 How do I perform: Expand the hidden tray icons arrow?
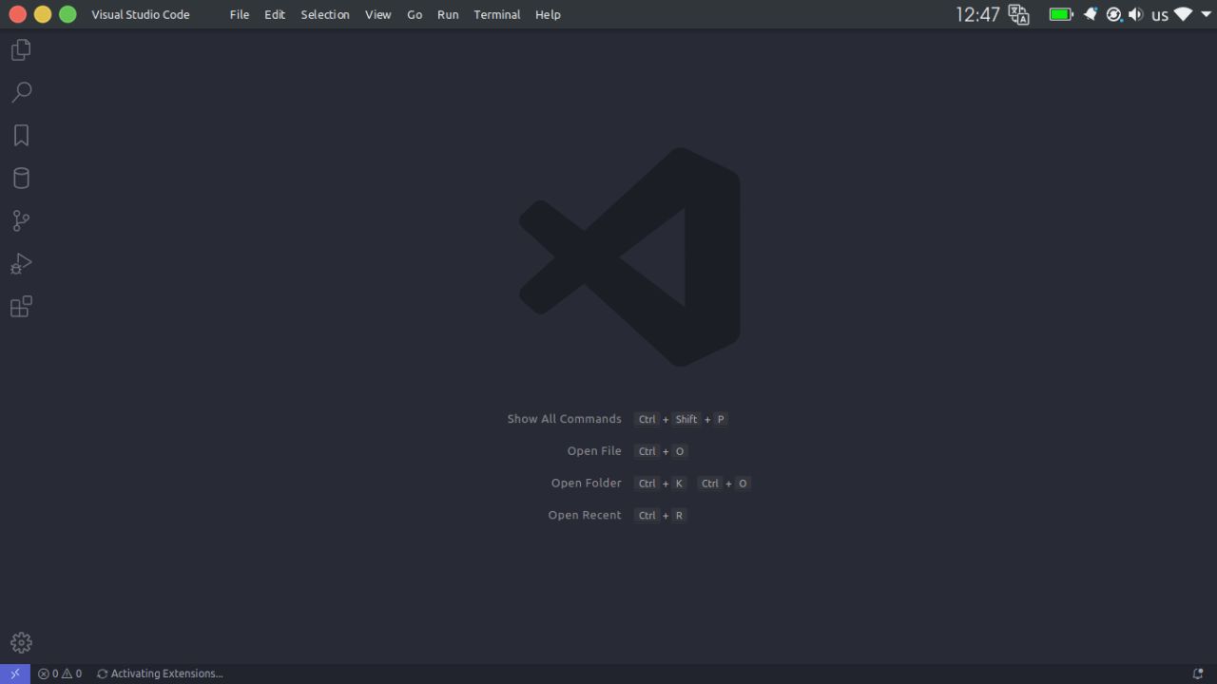coord(1207,14)
